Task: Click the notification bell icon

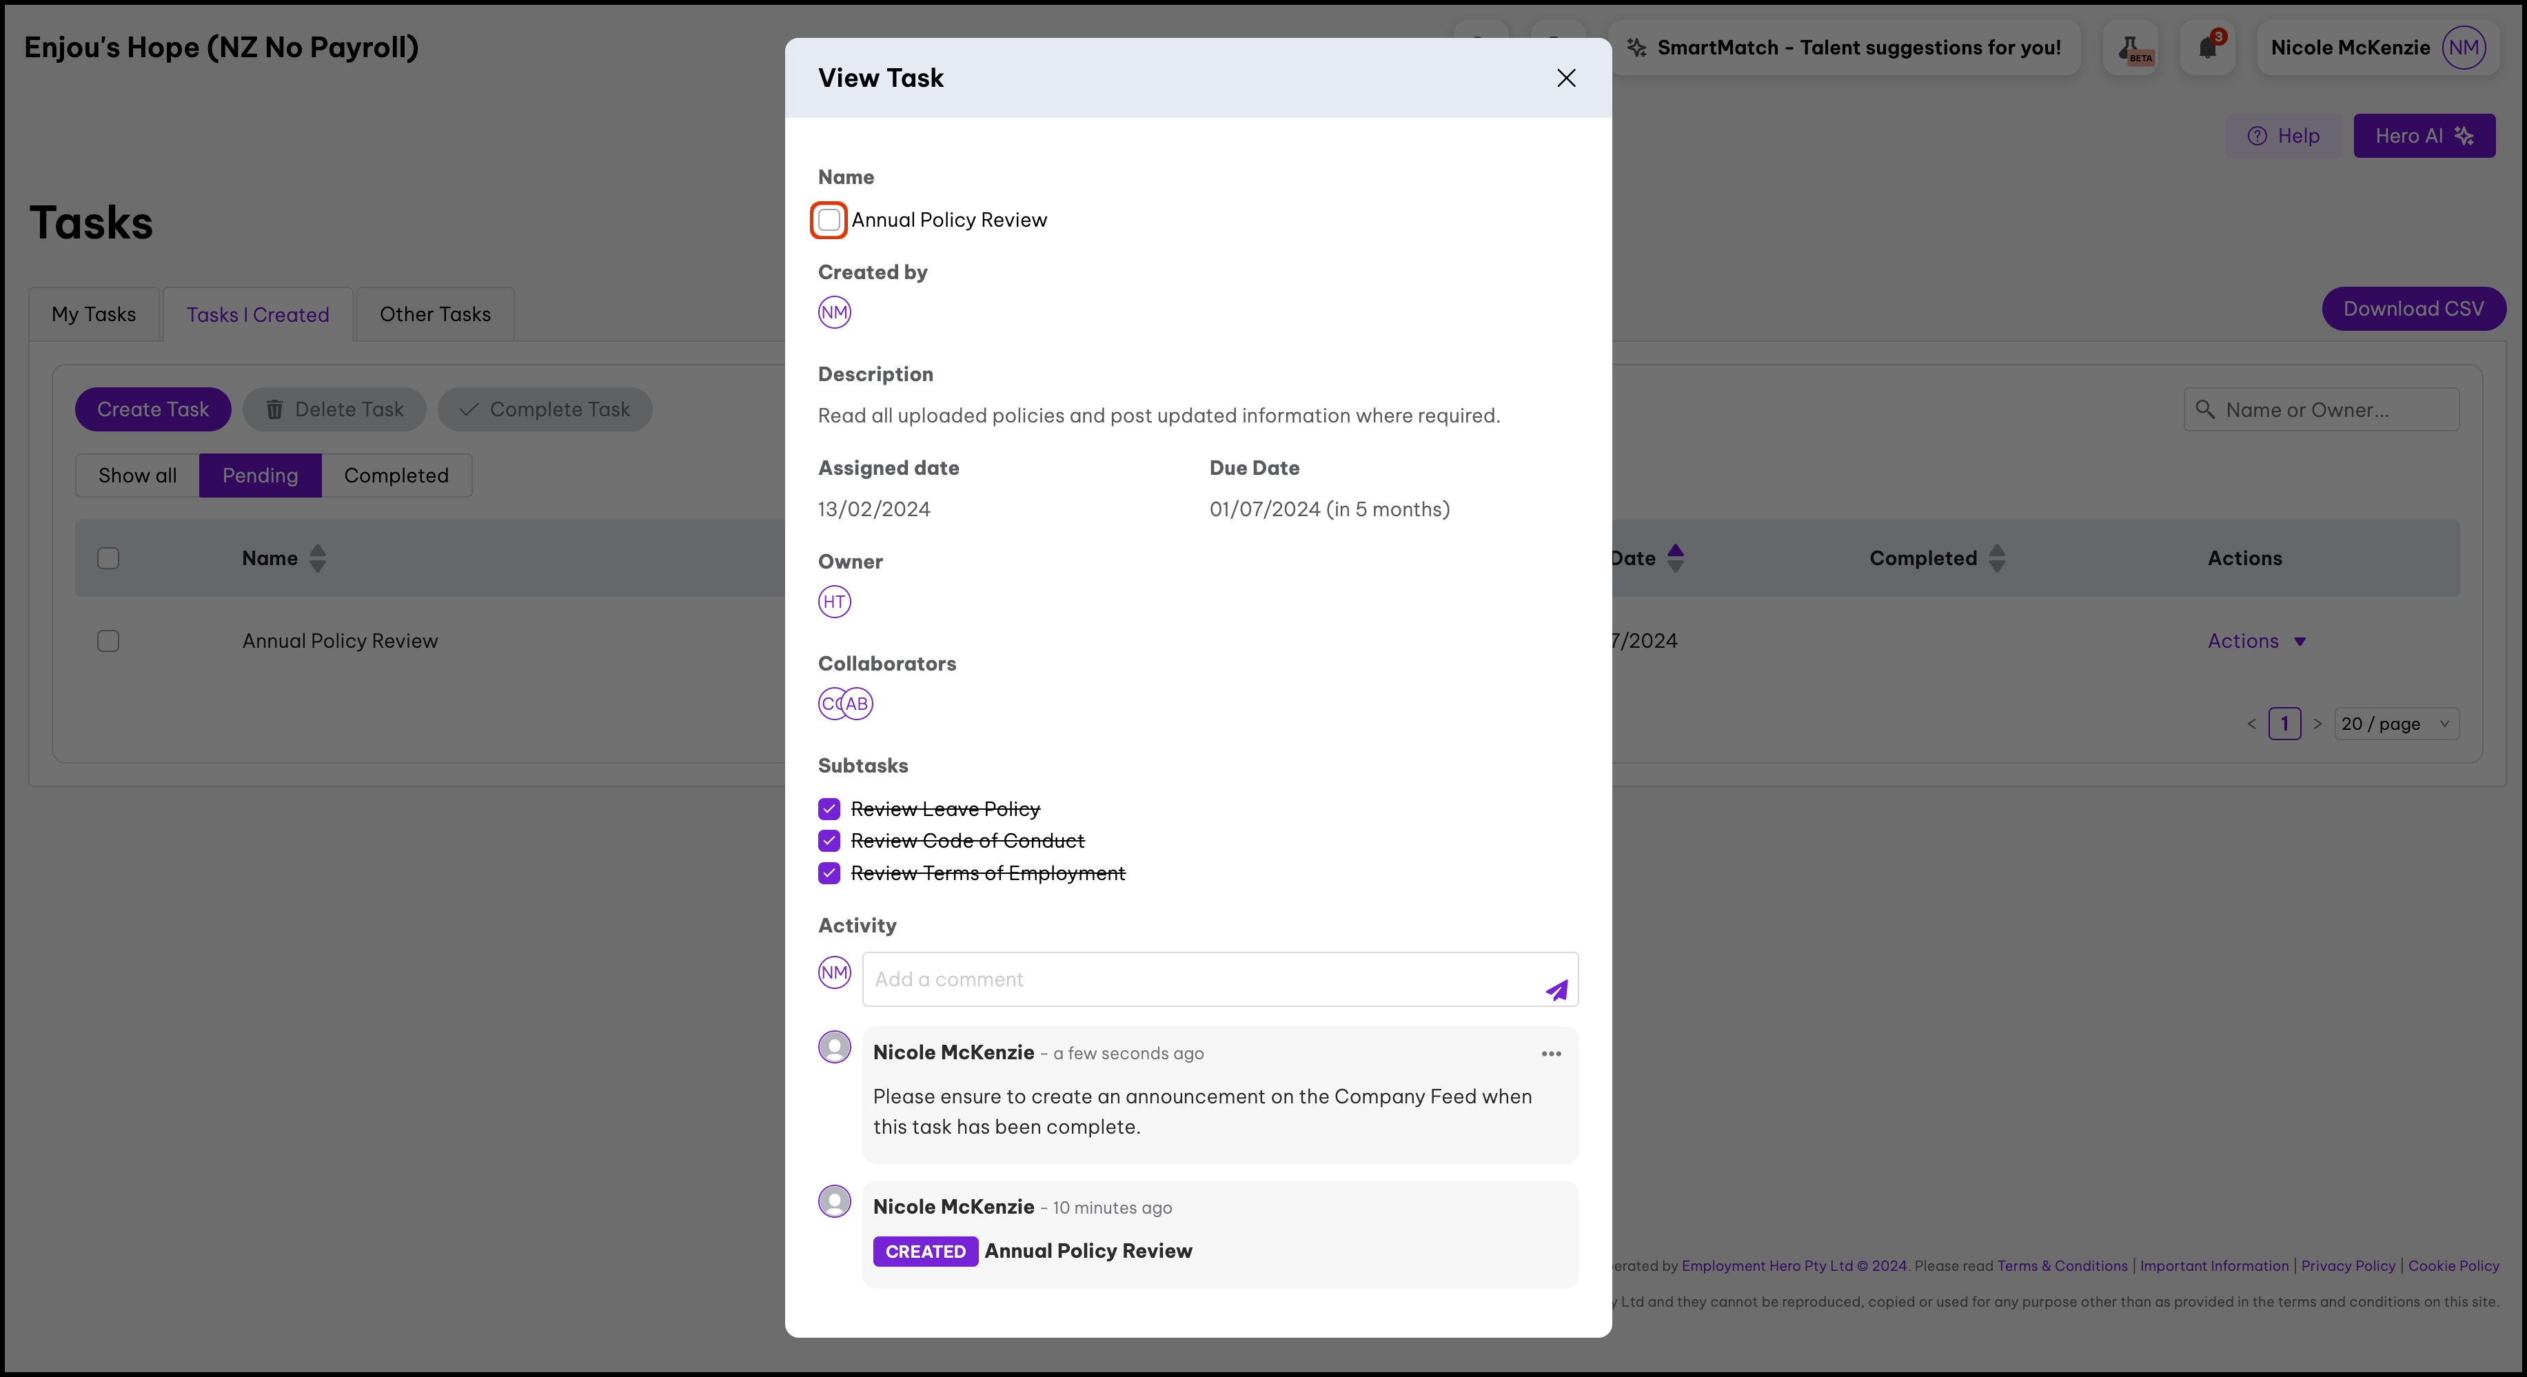Action: 2207,47
